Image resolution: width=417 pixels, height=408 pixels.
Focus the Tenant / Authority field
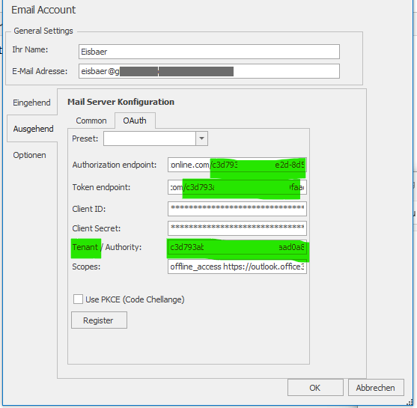[x=237, y=247]
